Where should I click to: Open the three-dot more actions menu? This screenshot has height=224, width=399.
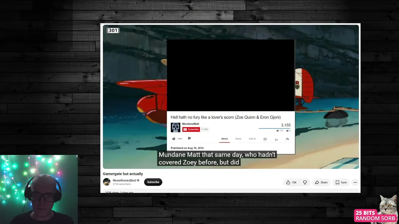355,183
